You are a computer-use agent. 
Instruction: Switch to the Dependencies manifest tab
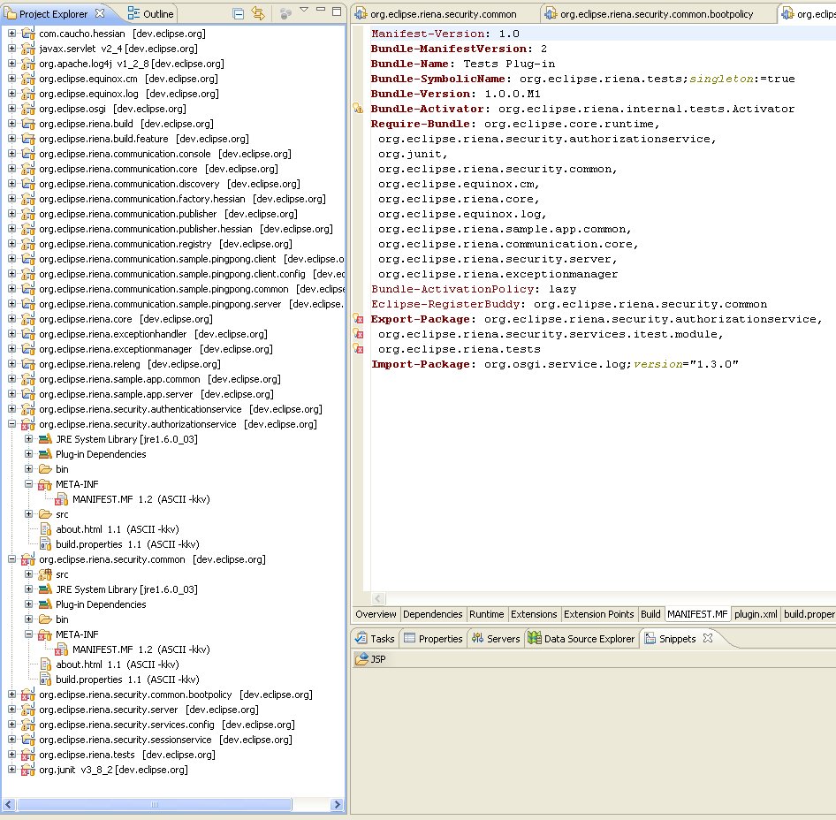pyautogui.click(x=432, y=614)
